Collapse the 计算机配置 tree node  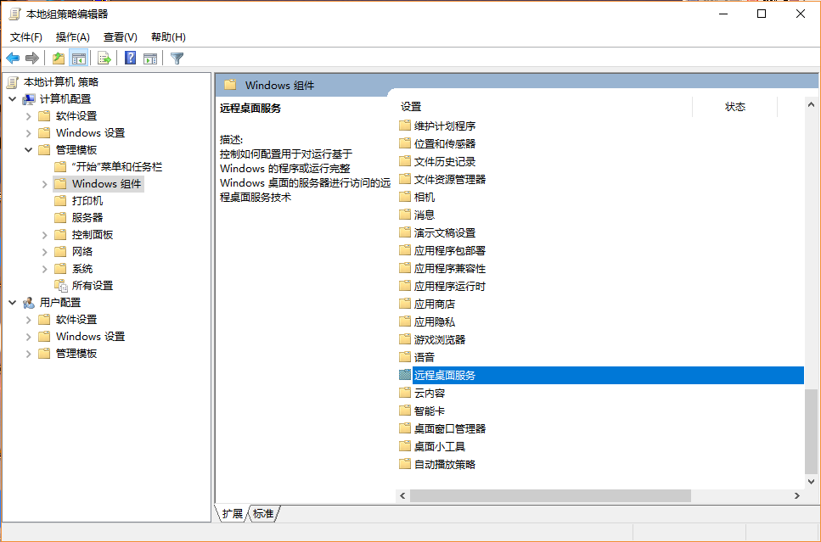pyautogui.click(x=13, y=99)
